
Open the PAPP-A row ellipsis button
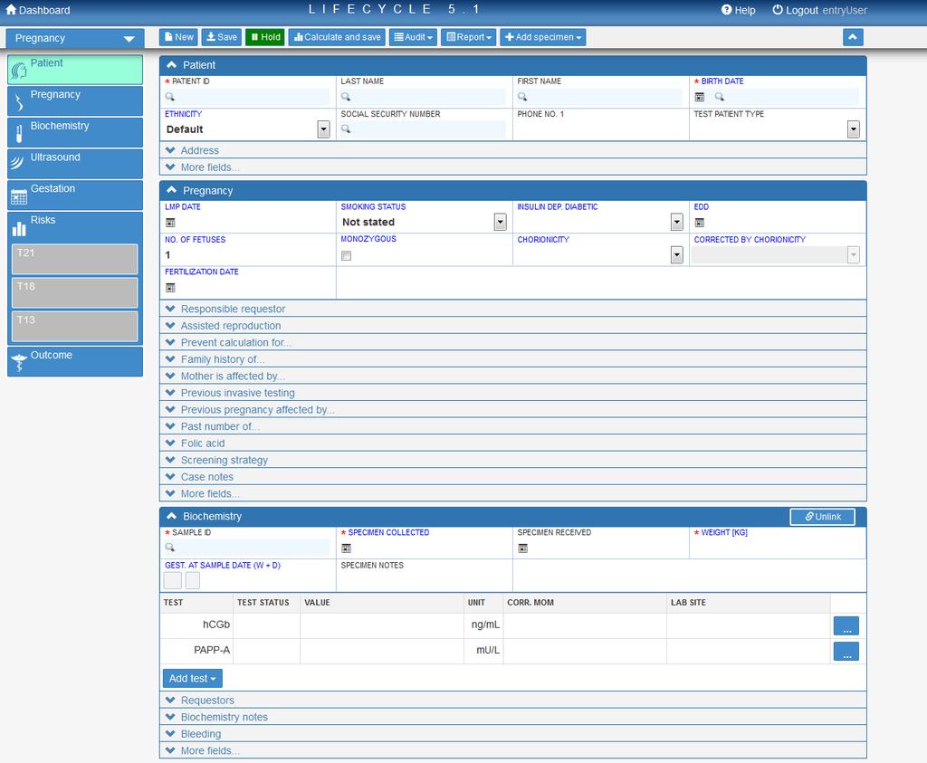(x=846, y=652)
